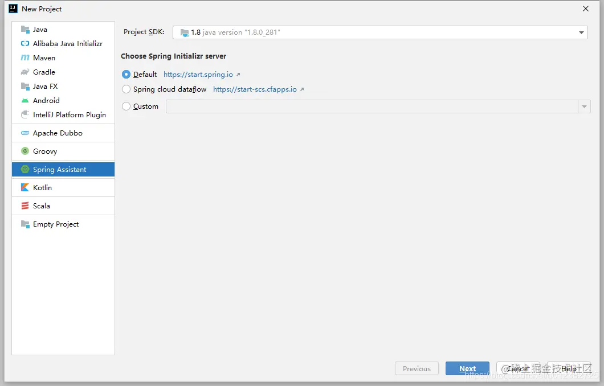Open the Project SDK dropdown arrow
Screen dimensions: 604x386
click(x=581, y=32)
